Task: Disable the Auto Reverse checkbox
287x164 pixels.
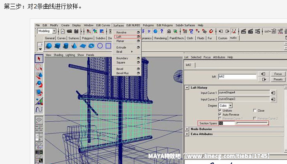Action: [x=220, y=115]
